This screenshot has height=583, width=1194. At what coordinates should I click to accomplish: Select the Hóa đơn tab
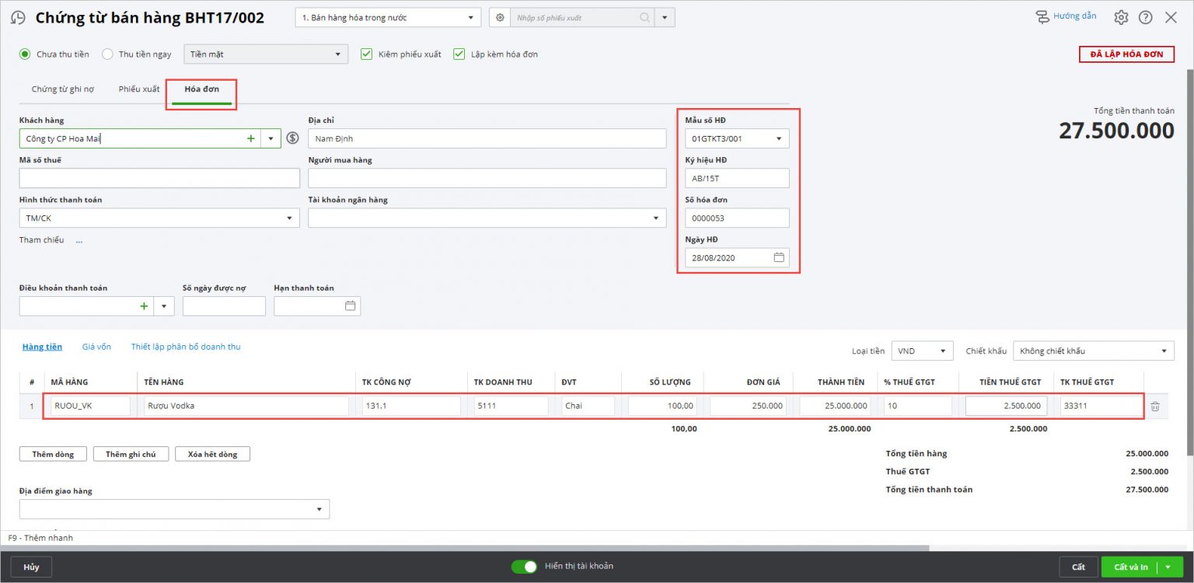[201, 89]
